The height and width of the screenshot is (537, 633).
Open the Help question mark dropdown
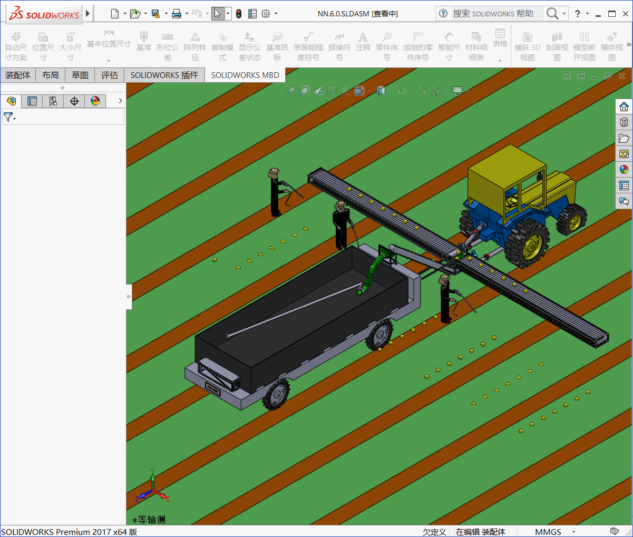[x=587, y=14]
